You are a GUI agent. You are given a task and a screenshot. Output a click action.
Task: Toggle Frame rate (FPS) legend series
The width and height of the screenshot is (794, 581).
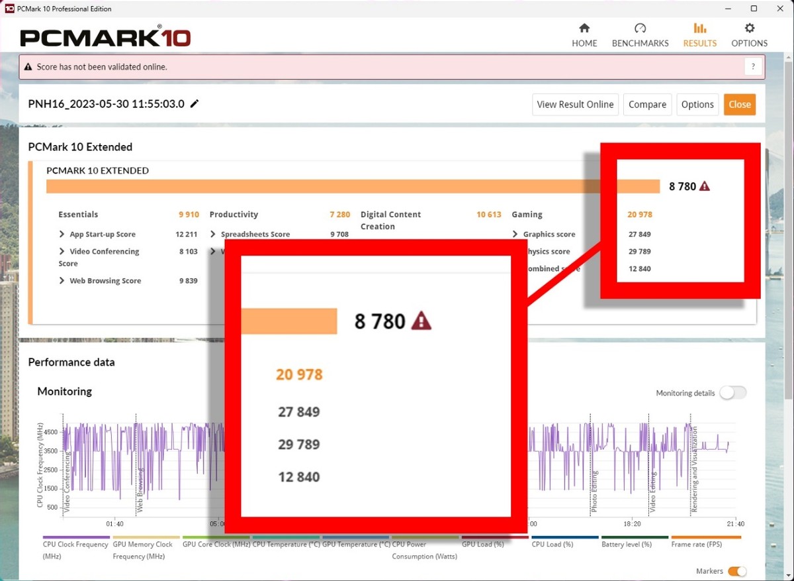click(706, 542)
